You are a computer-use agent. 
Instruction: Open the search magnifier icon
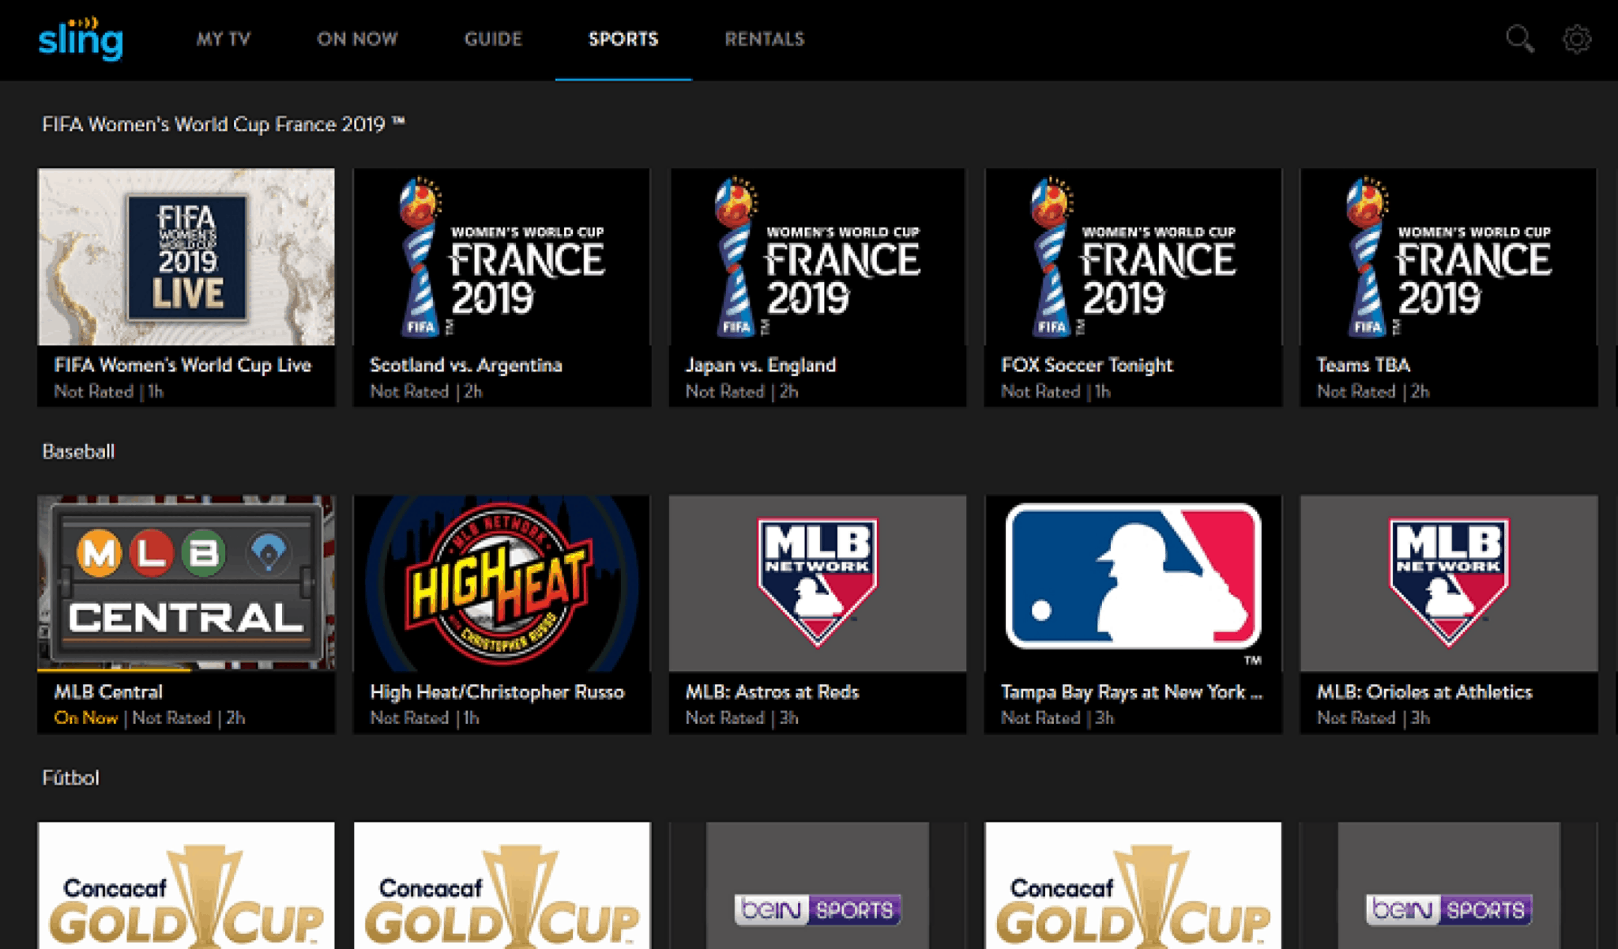1518,39
